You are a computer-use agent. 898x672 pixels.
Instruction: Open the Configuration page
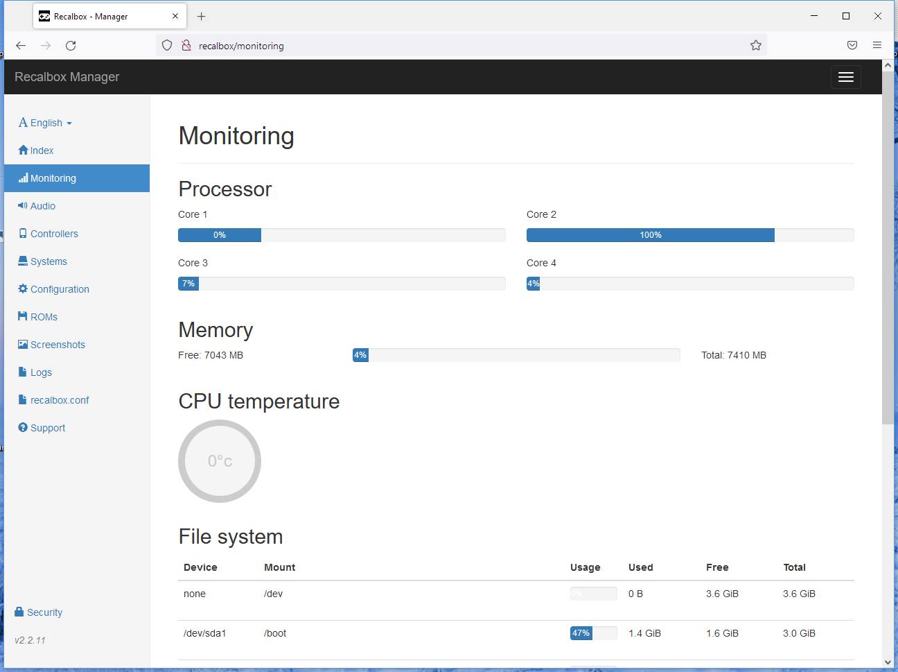click(x=77, y=289)
